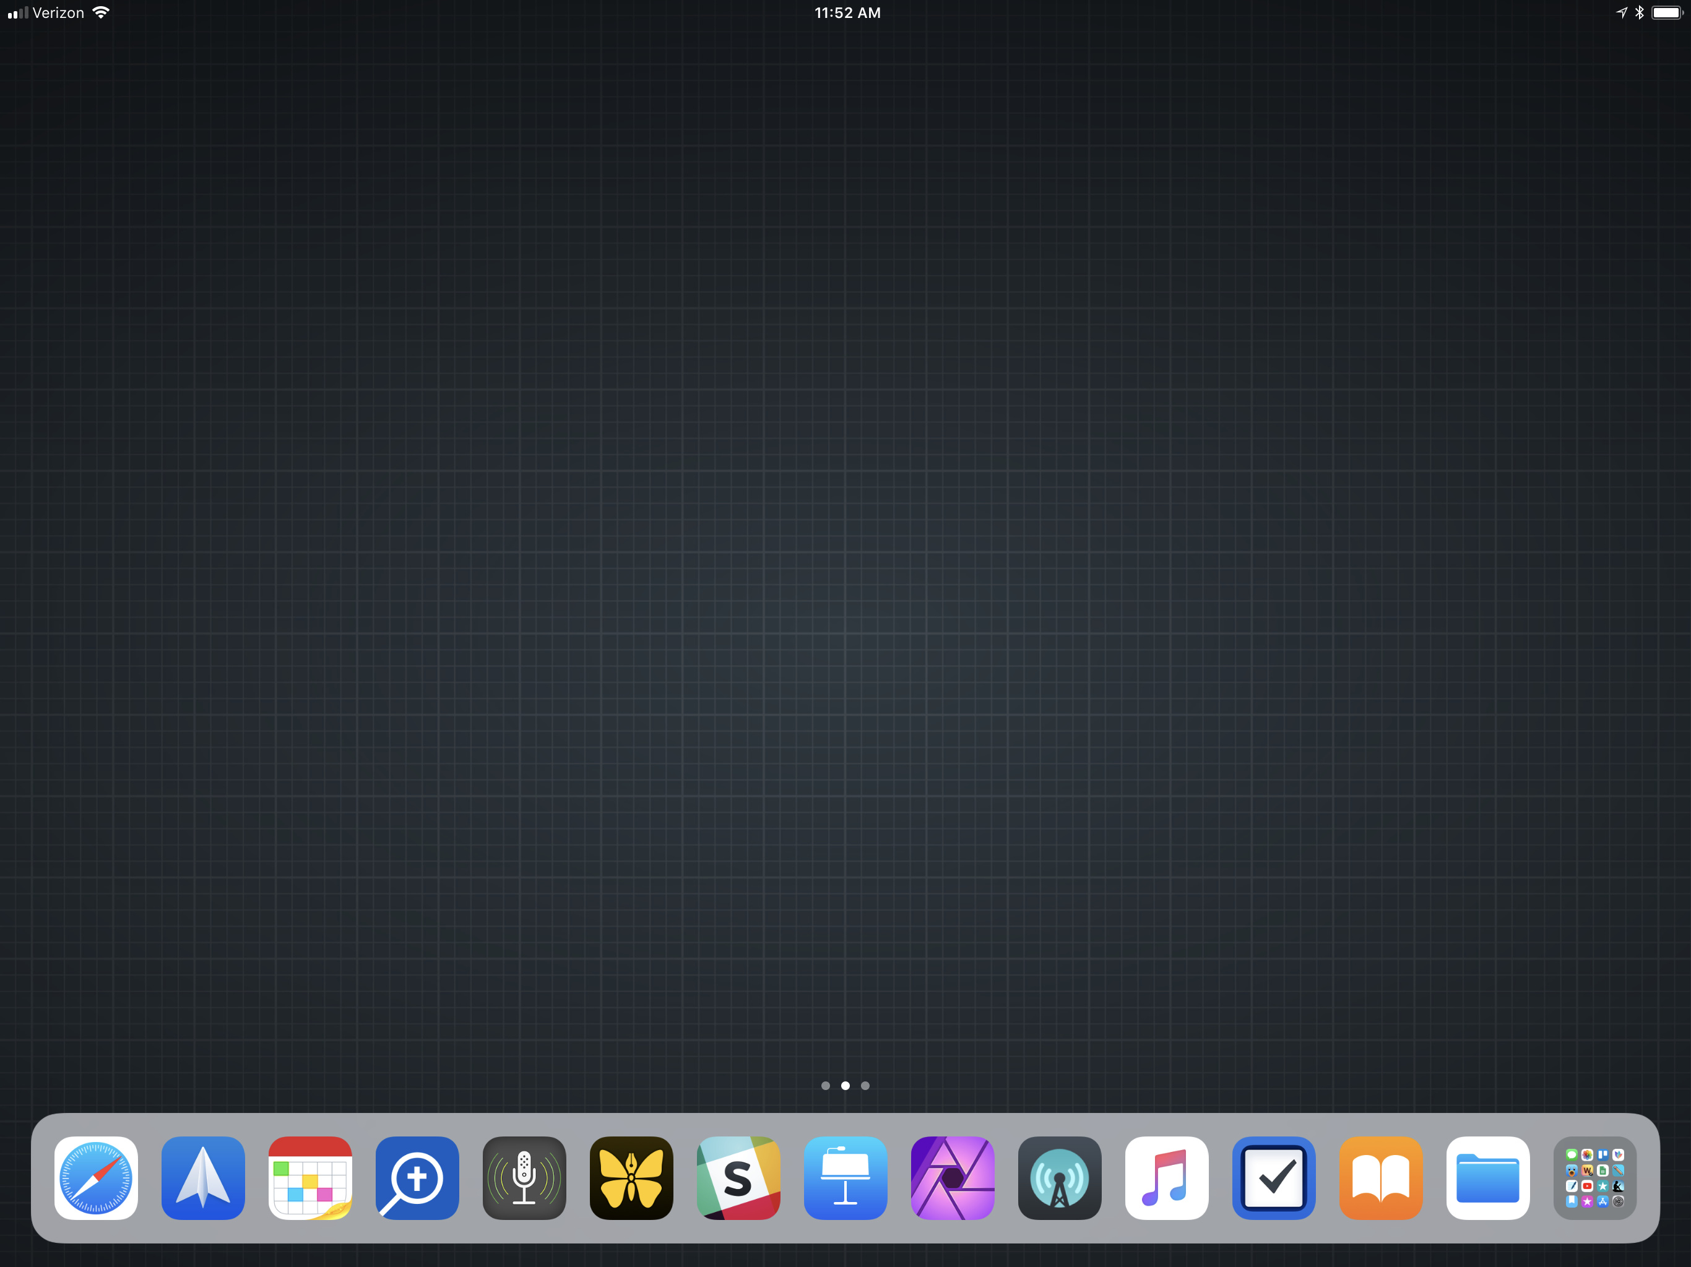The image size is (1691, 1267).
Task: Open the Files app
Action: pyautogui.click(x=1489, y=1177)
